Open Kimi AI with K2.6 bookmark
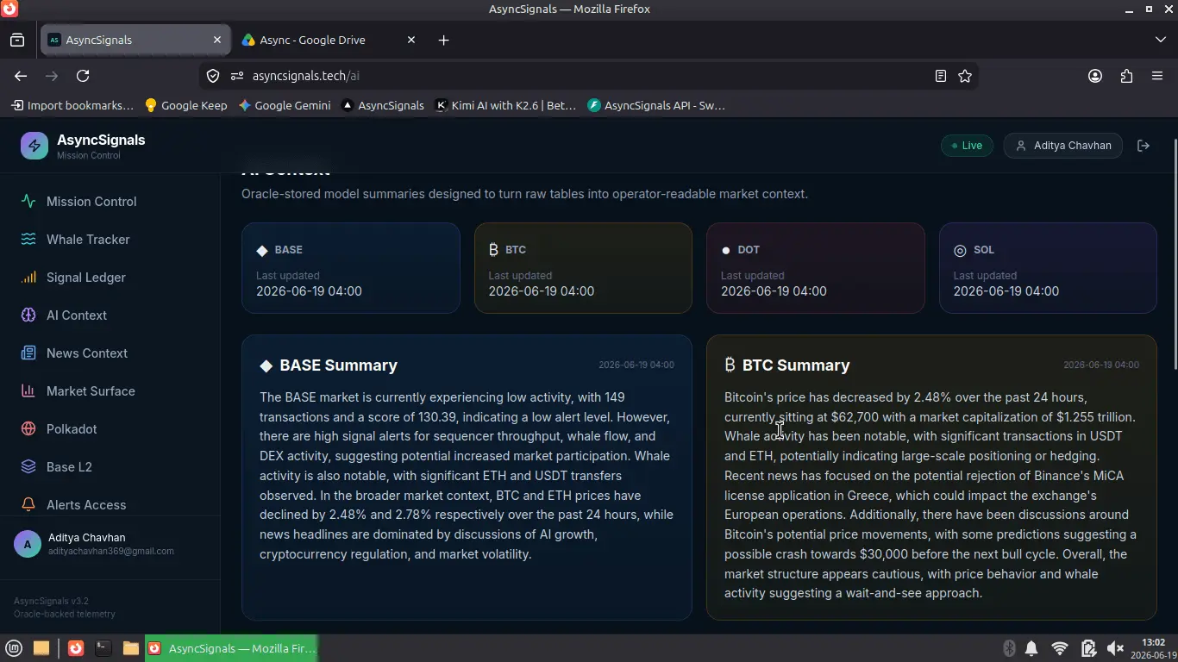The image size is (1178, 662). (x=505, y=105)
